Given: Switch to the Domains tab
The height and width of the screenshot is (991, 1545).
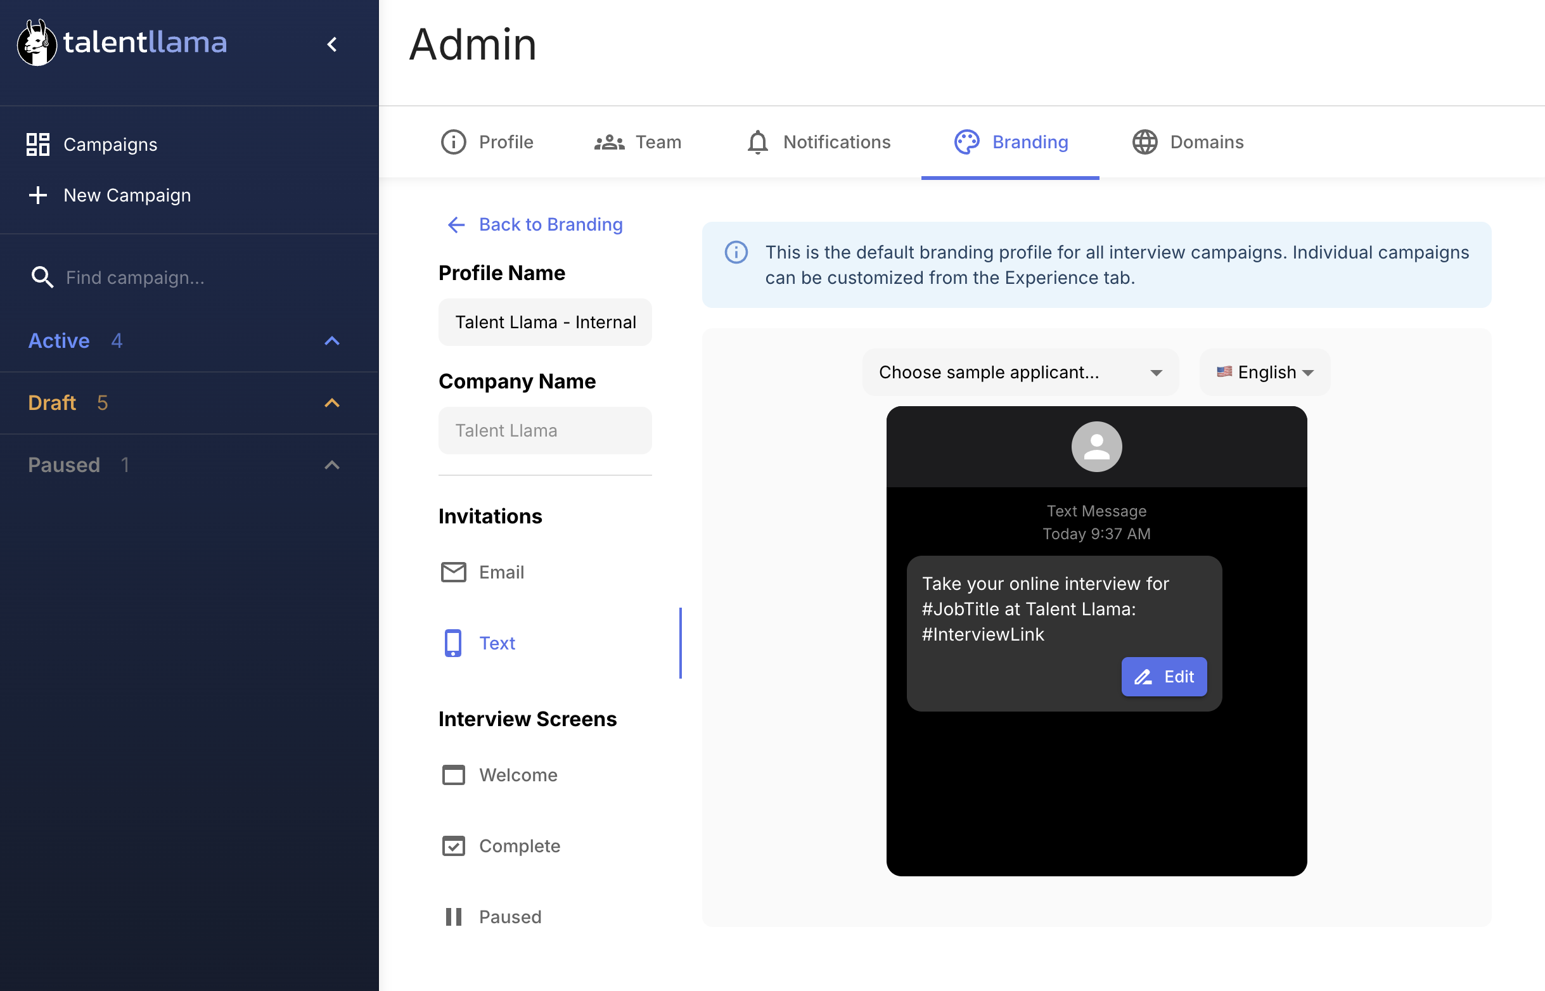Looking at the screenshot, I should (1187, 142).
